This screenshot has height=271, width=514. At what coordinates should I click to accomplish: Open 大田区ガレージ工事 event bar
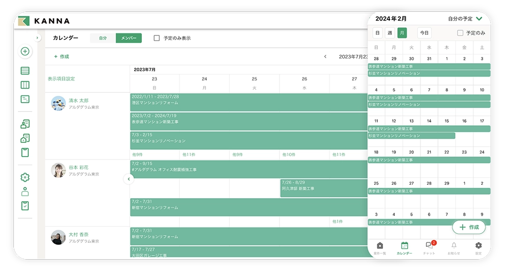click(248, 252)
